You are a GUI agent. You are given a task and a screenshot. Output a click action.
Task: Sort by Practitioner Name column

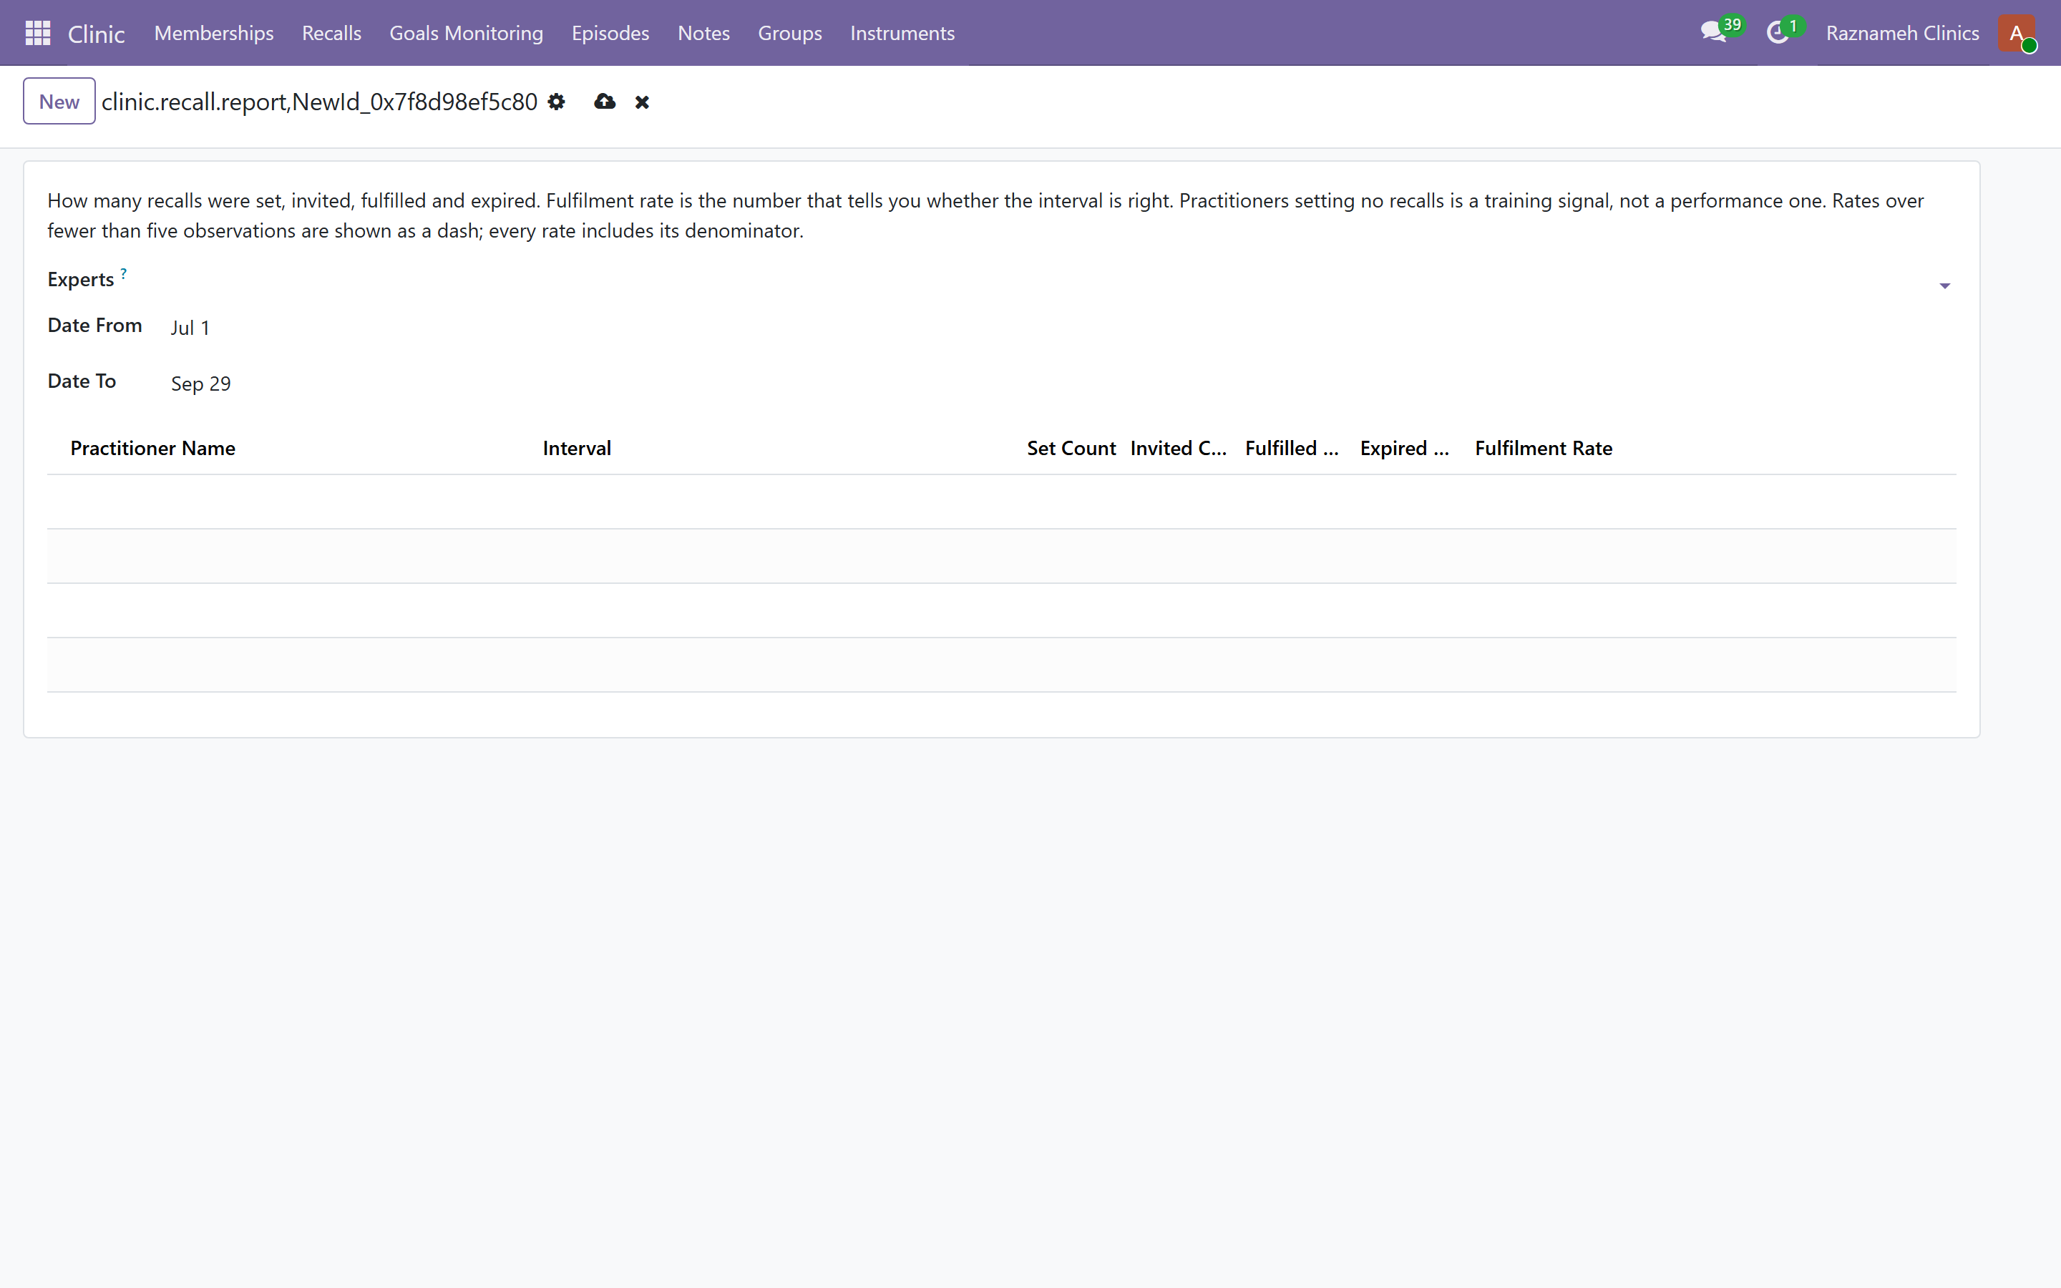(x=152, y=448)
